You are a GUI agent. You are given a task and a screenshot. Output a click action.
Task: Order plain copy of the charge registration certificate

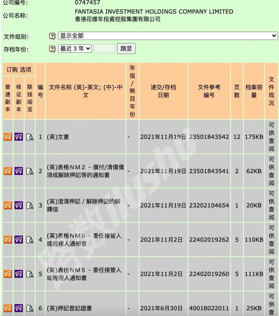click(8, 308)
